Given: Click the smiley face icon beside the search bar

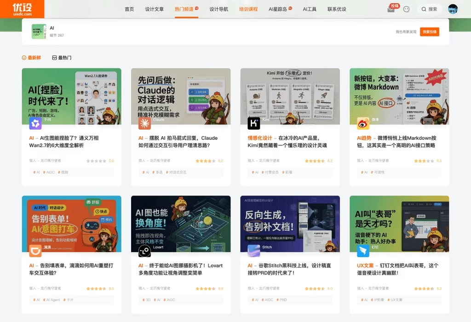Looking at the screenshot, I should pos(406,8).
